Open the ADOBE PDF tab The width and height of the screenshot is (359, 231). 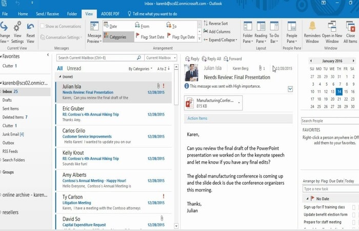pos(110,14)
